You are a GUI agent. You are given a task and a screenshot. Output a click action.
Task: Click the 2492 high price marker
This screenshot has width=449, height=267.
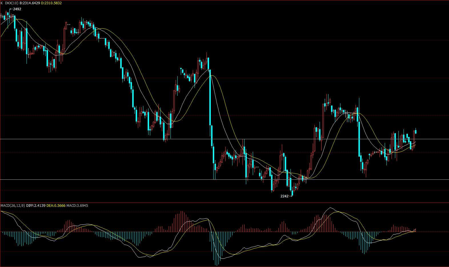click(x=15, y=9)
